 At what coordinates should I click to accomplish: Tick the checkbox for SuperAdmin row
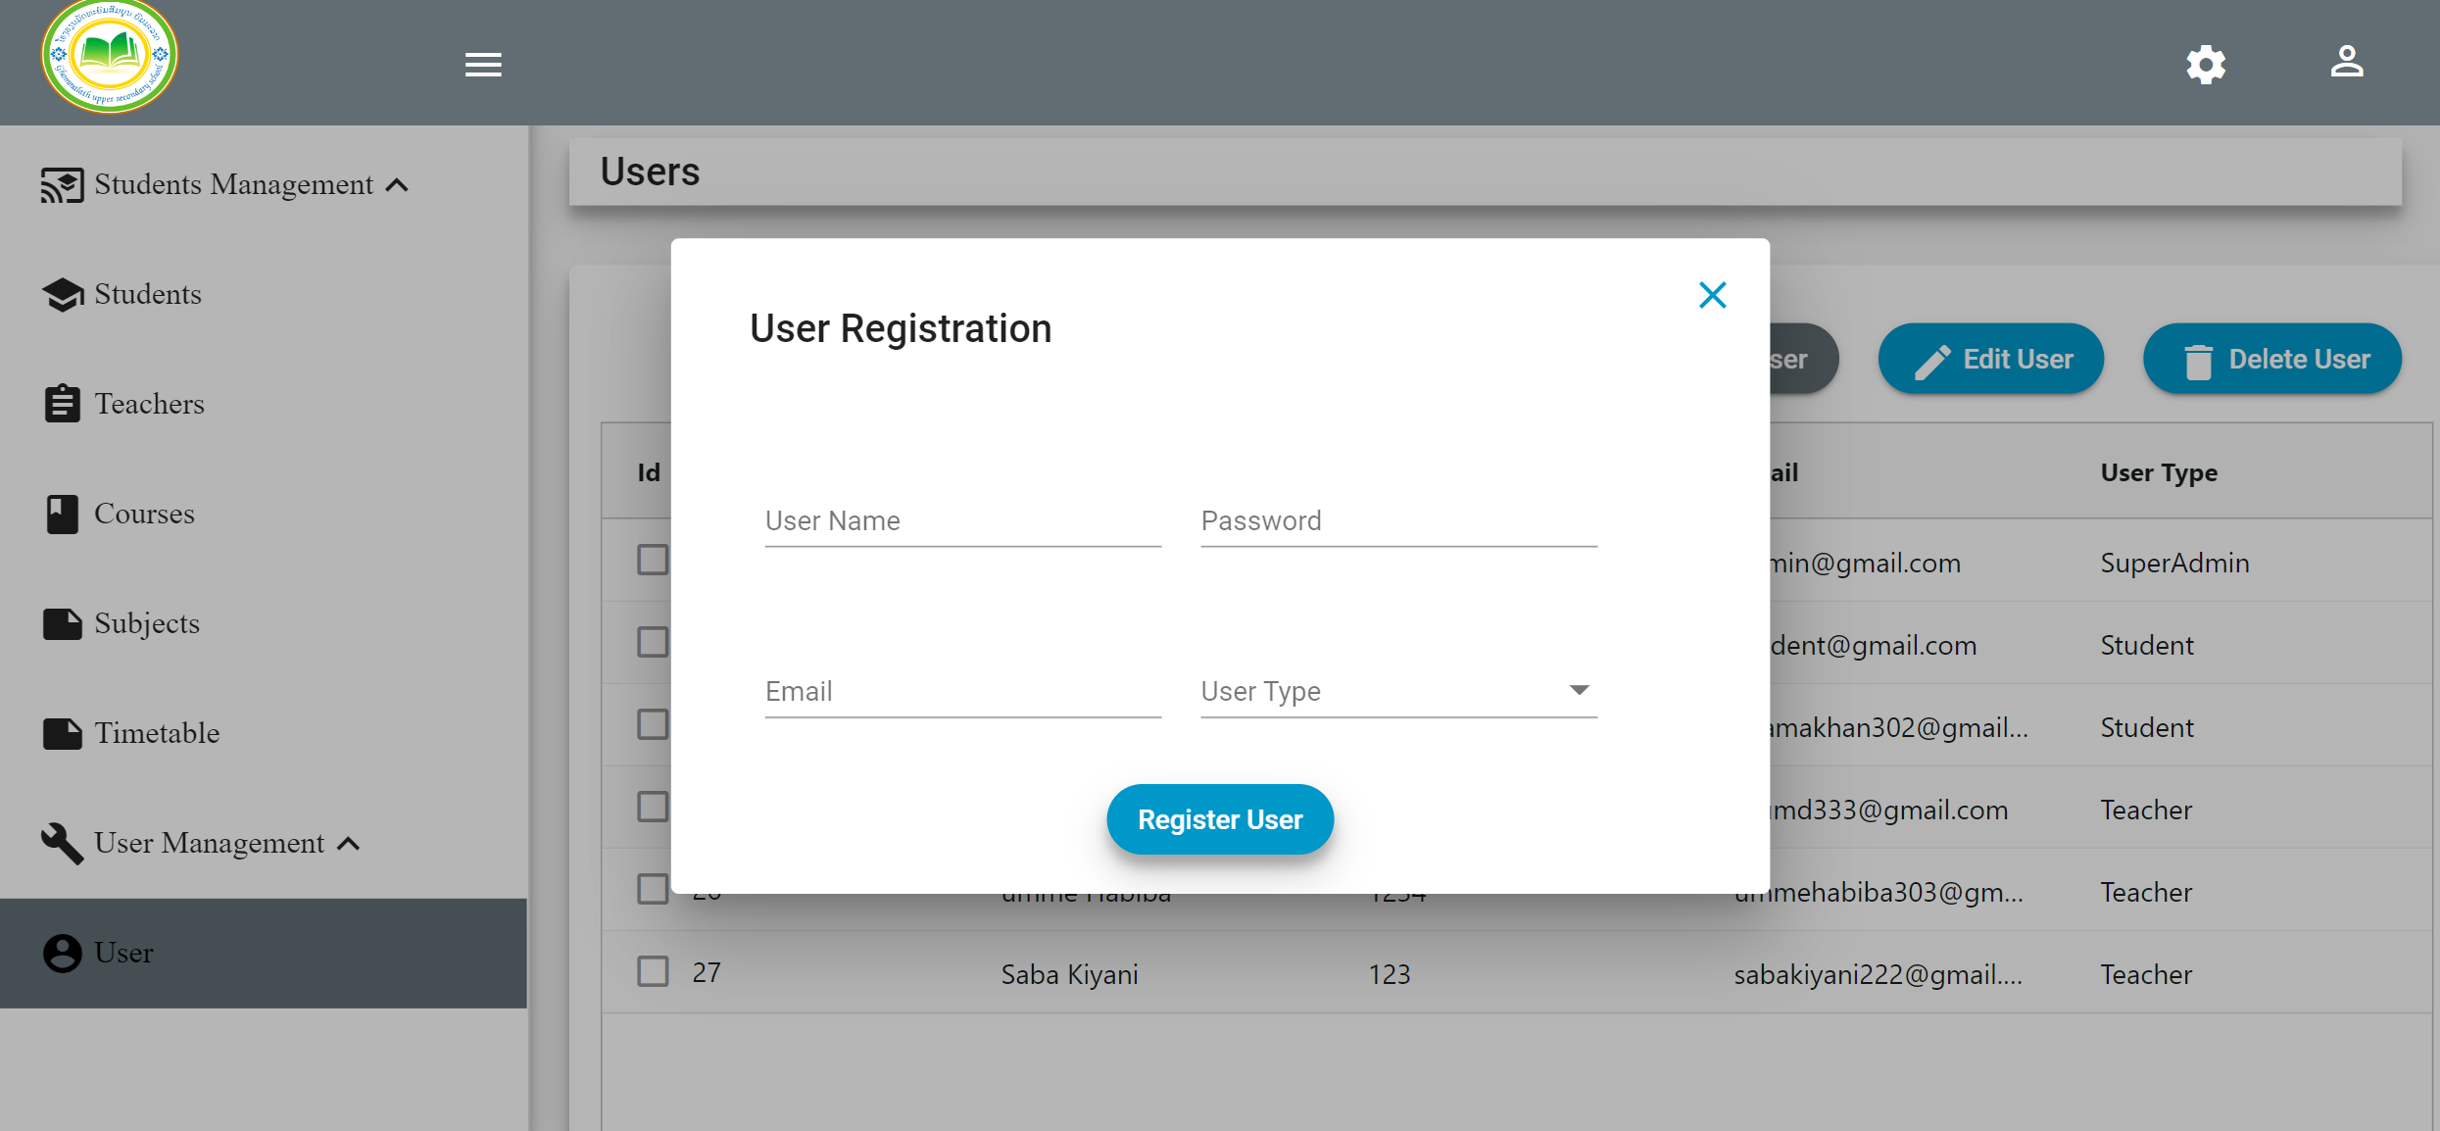(x=653, y=560)
